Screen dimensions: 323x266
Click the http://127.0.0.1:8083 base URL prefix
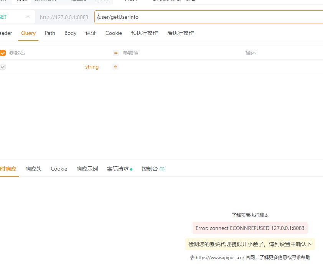pyautogui.click(x=64, y=17)
